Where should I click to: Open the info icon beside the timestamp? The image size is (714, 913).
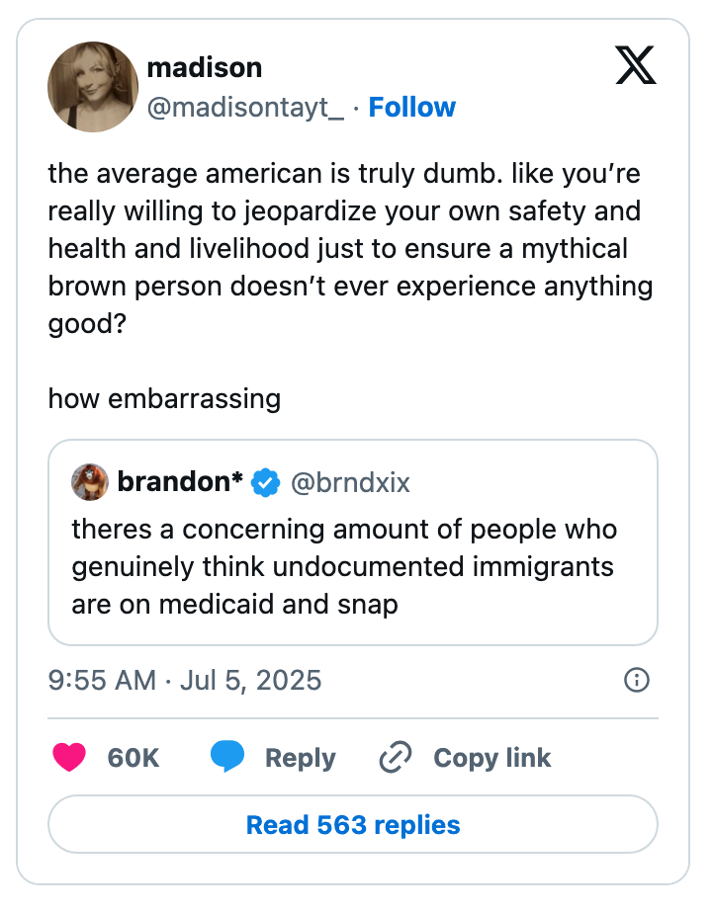[638, 680]
